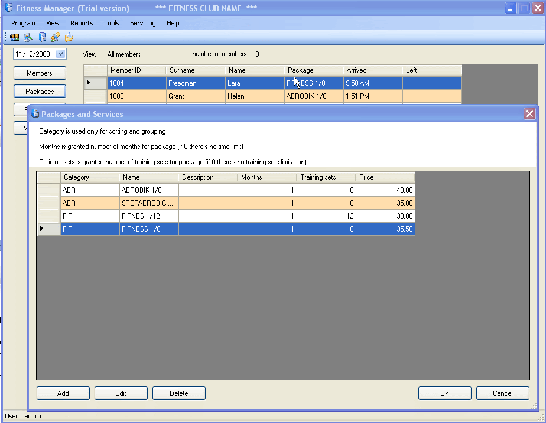The height and width of the screenshot is (423, 546).
Task: Open the View menu
Action: coord(53,23)
